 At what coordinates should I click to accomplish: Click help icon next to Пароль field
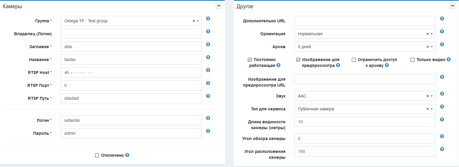pyautogui.click(x=208, y=131)
